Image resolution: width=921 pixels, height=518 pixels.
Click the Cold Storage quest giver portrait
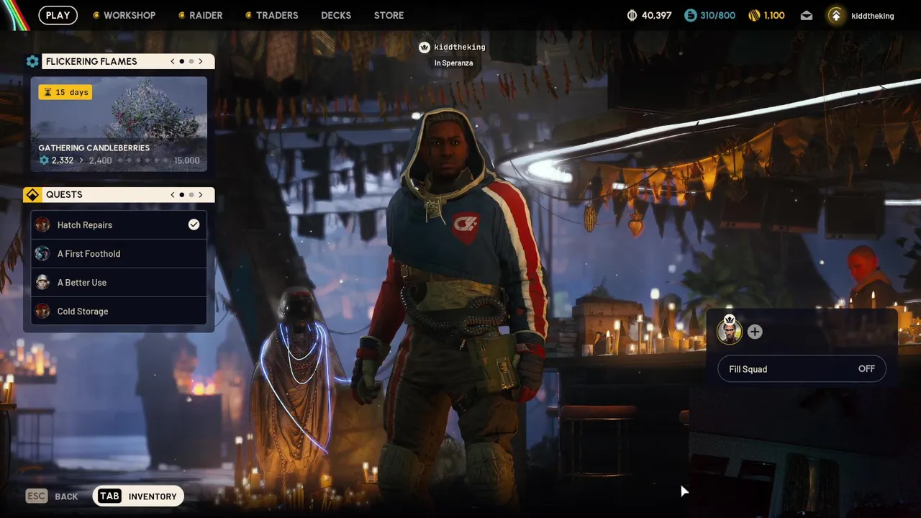click(x=42, y=311)
